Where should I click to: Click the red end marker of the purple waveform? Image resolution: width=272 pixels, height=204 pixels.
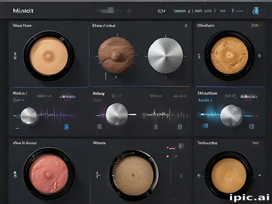[x=74, y=116]
